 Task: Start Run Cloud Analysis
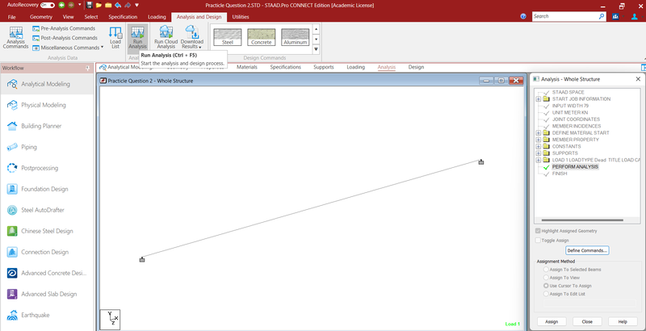click(166, 37)
